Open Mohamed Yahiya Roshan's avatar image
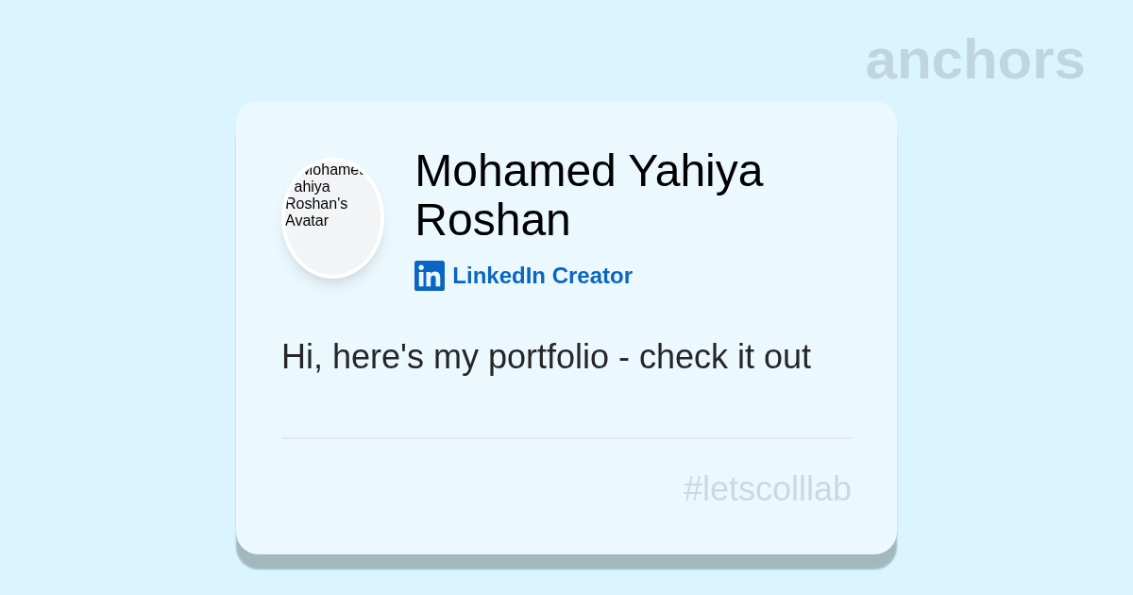This screenshot has height=595, width=1133. coord(332,218)
